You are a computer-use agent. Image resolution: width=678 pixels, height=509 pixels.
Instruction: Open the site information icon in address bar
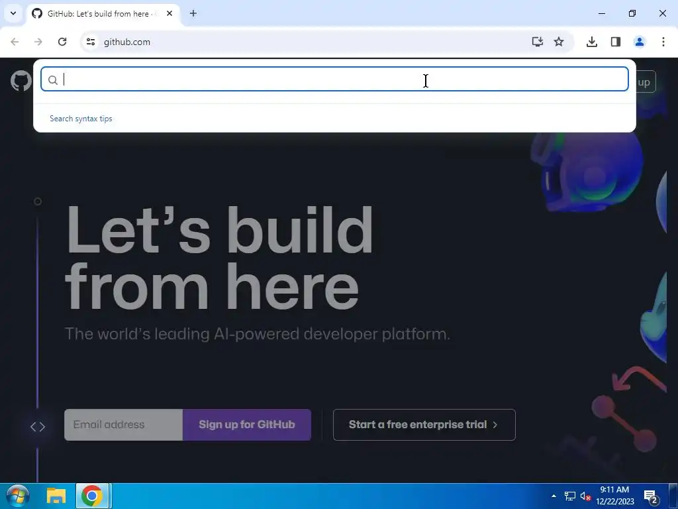tap(90, 42)
